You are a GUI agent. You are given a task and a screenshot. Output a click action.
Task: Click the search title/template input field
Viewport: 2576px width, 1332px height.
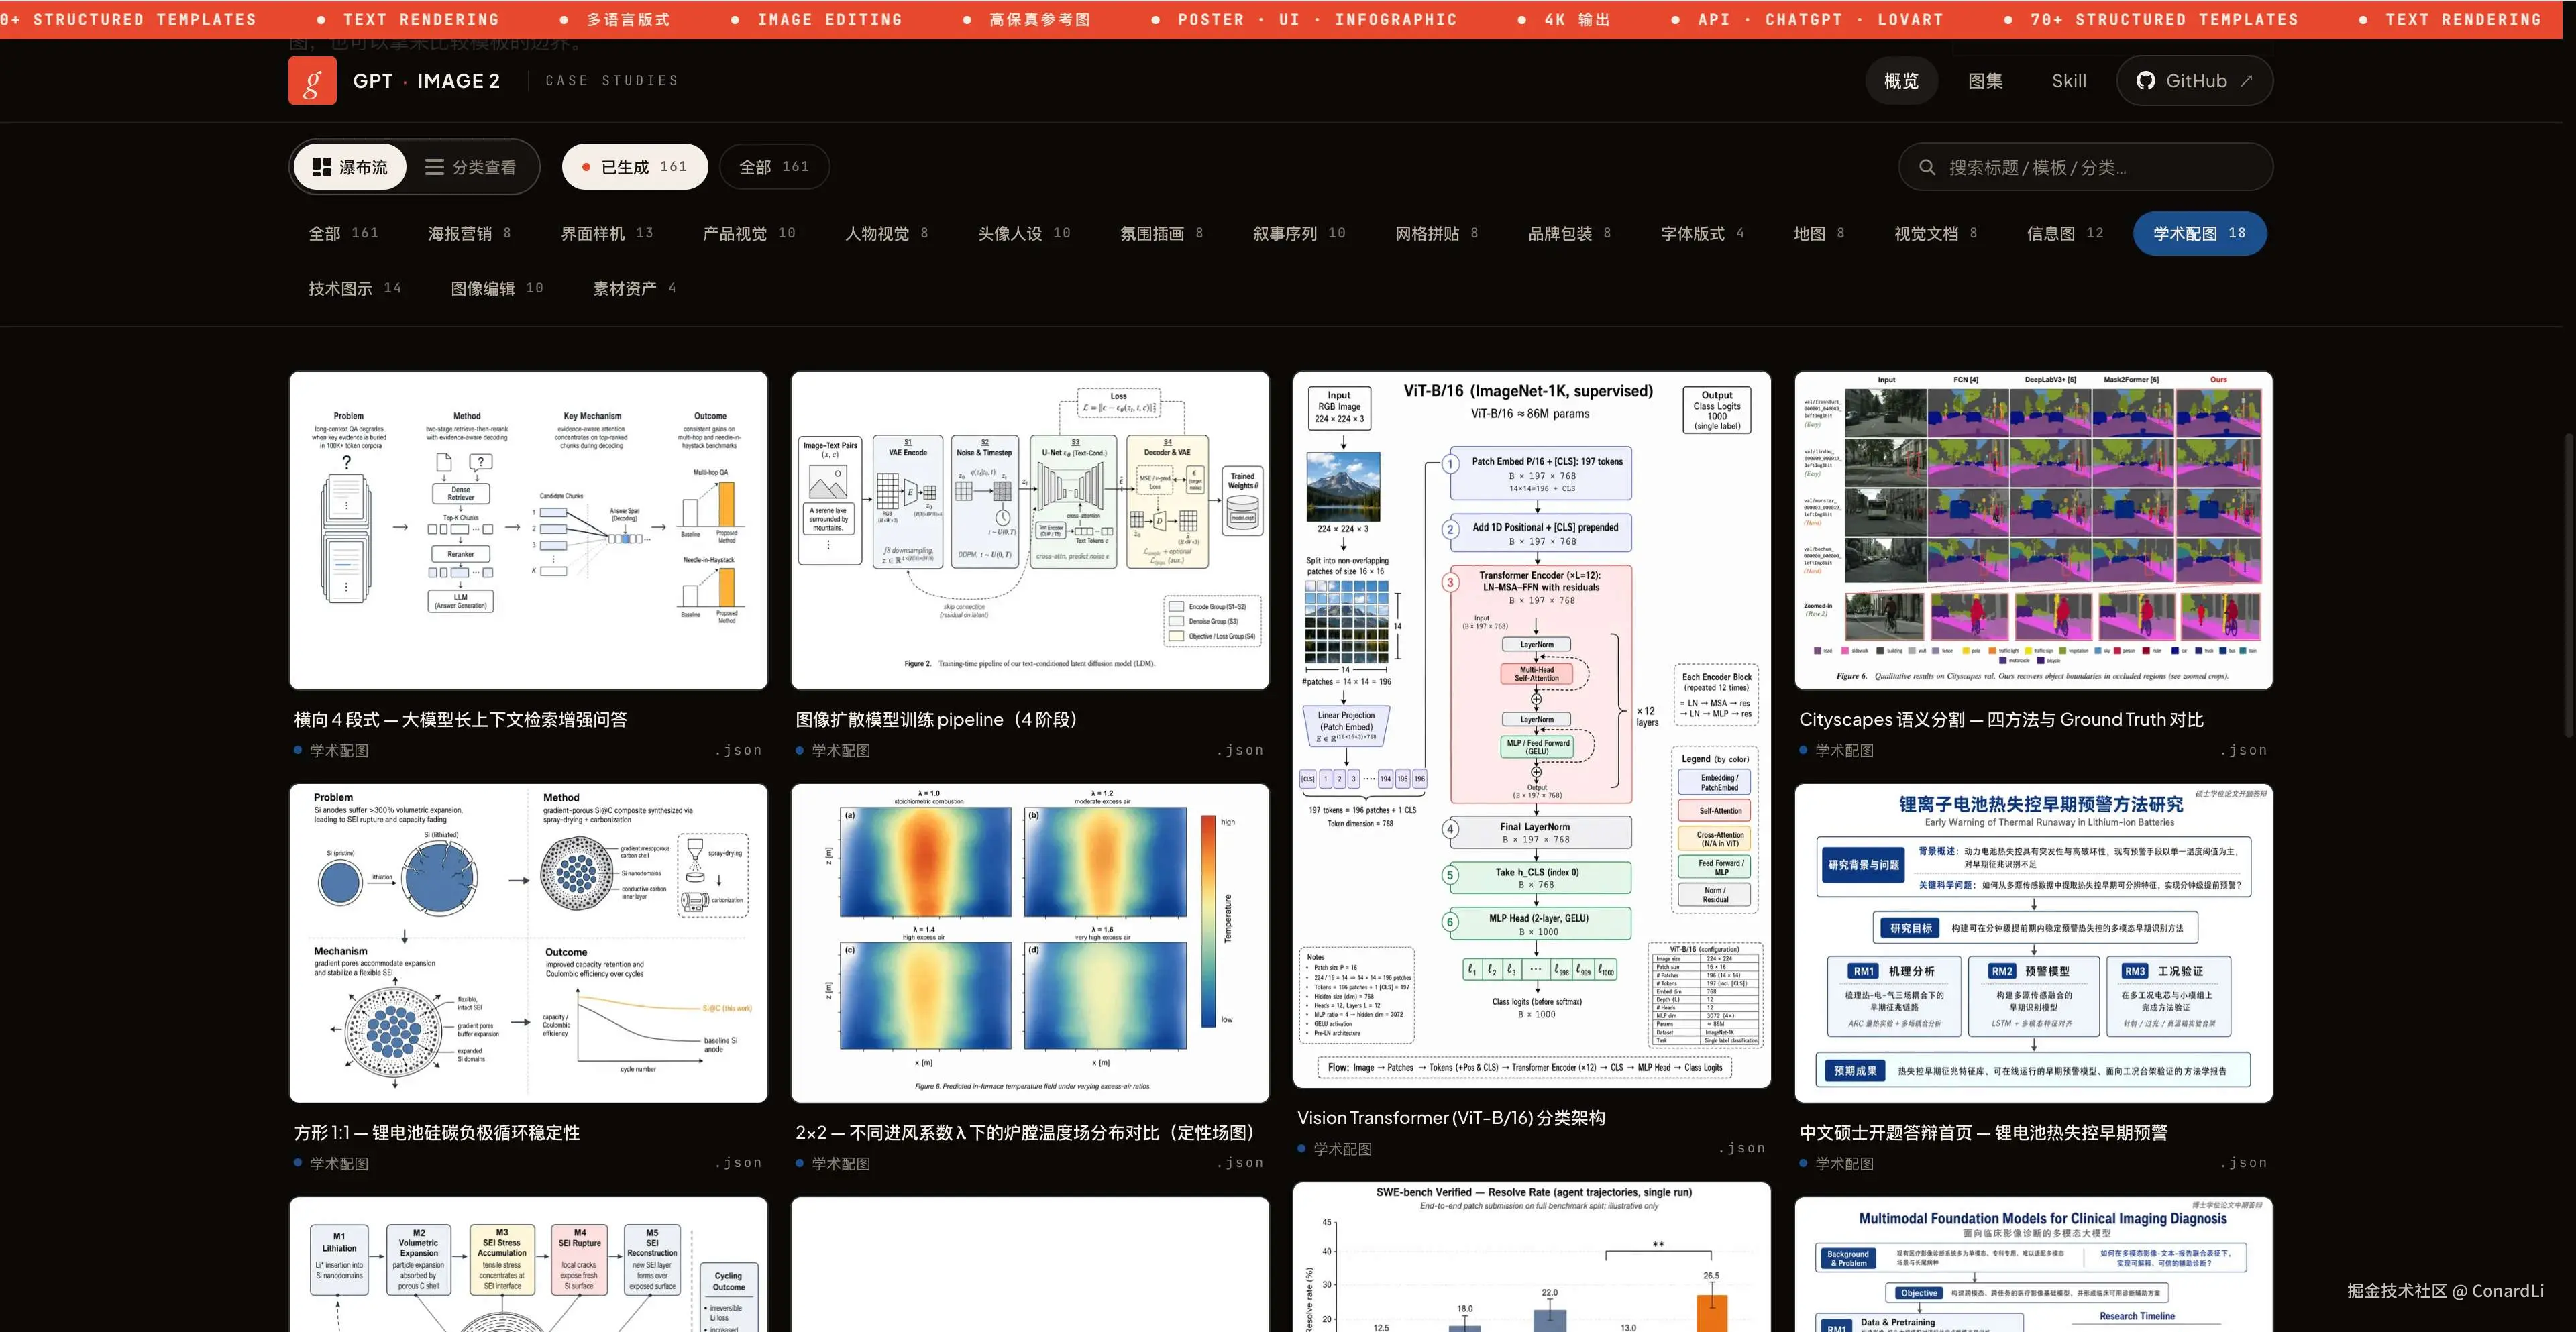(x=2090, y=167)
